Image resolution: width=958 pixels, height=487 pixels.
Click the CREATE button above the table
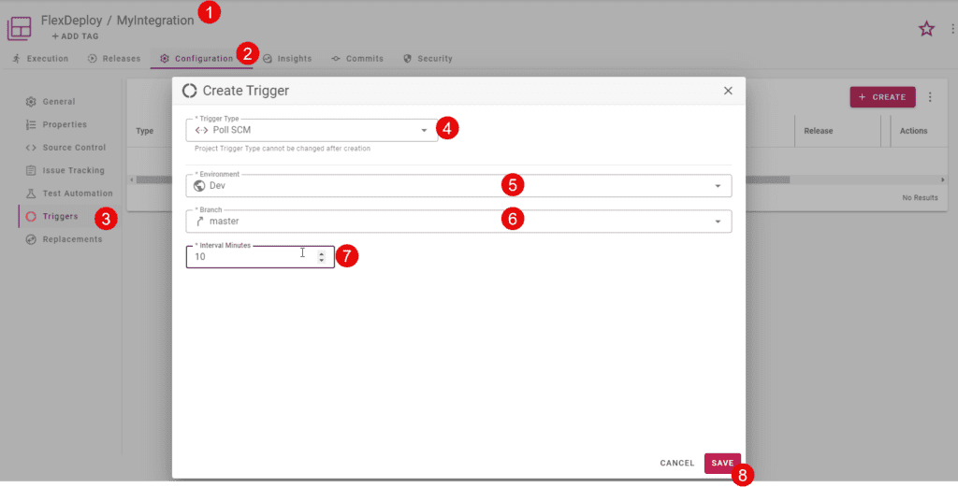(x=882, y=97)
